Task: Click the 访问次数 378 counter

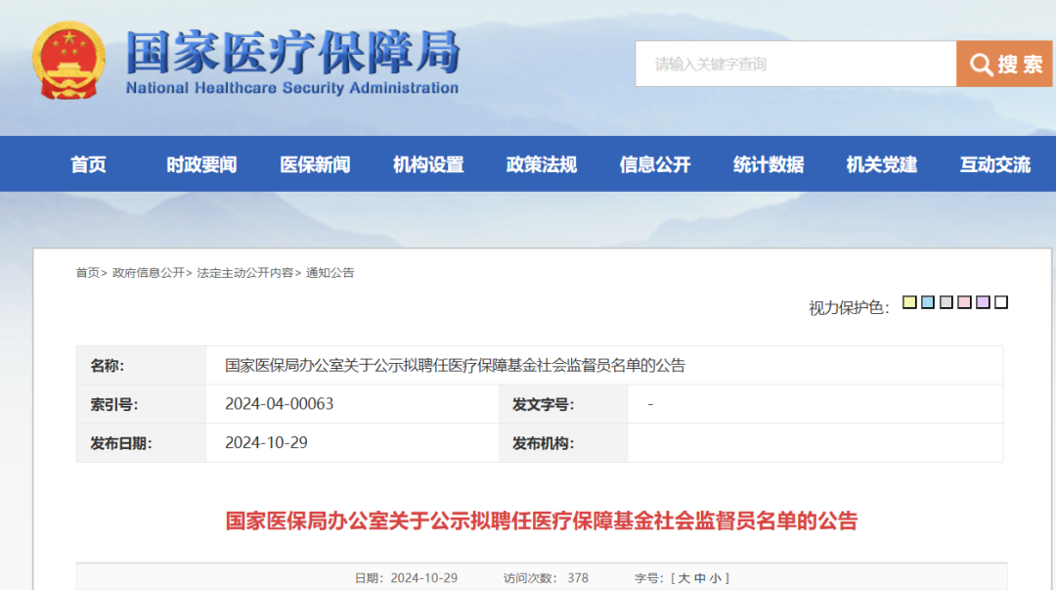Action: tap(546, 578)
